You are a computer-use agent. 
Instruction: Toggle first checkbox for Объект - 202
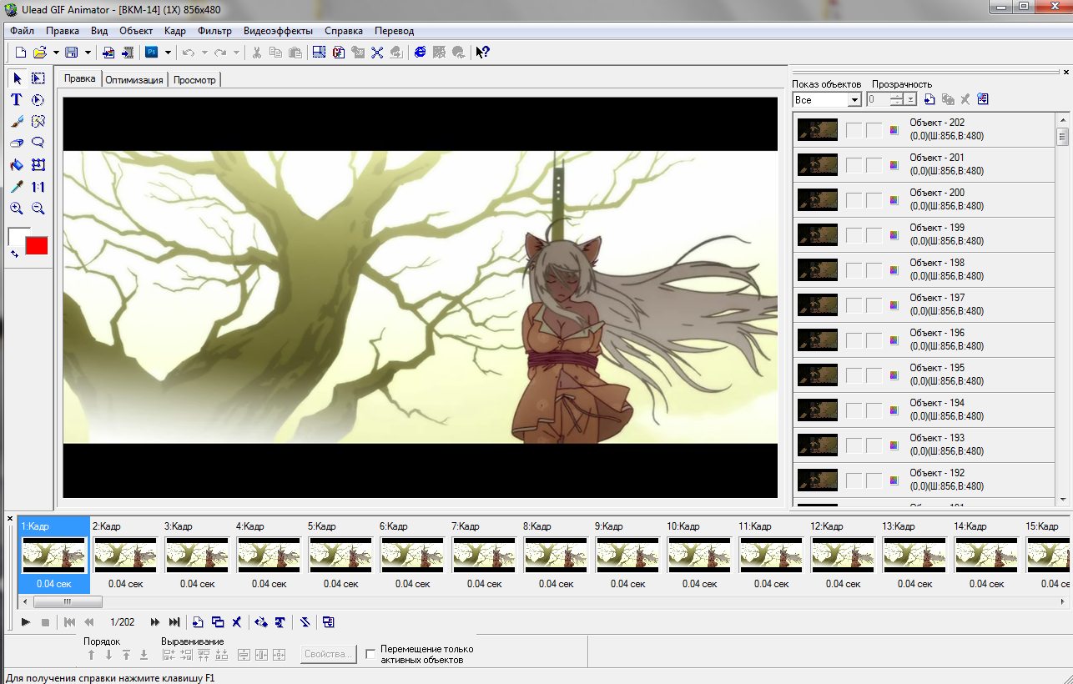tap(854, 130)
